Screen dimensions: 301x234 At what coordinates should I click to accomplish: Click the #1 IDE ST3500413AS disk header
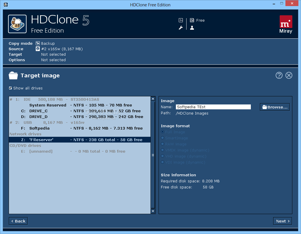pyautogui.click(x=80, y=99)
